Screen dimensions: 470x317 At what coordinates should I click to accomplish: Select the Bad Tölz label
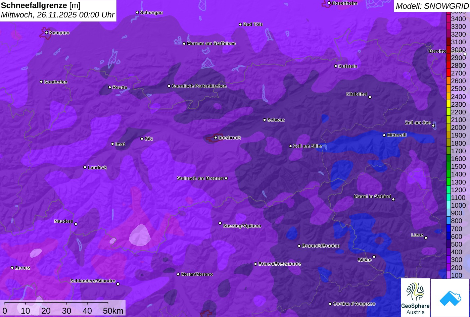(253, 24)
